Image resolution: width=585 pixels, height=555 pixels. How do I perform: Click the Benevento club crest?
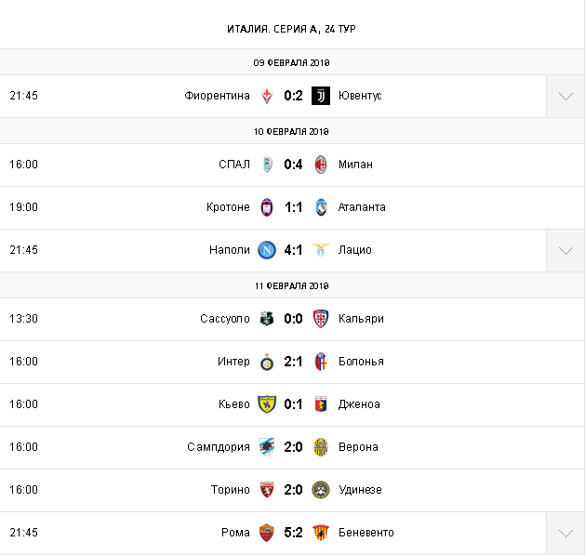tap(321, 533)
